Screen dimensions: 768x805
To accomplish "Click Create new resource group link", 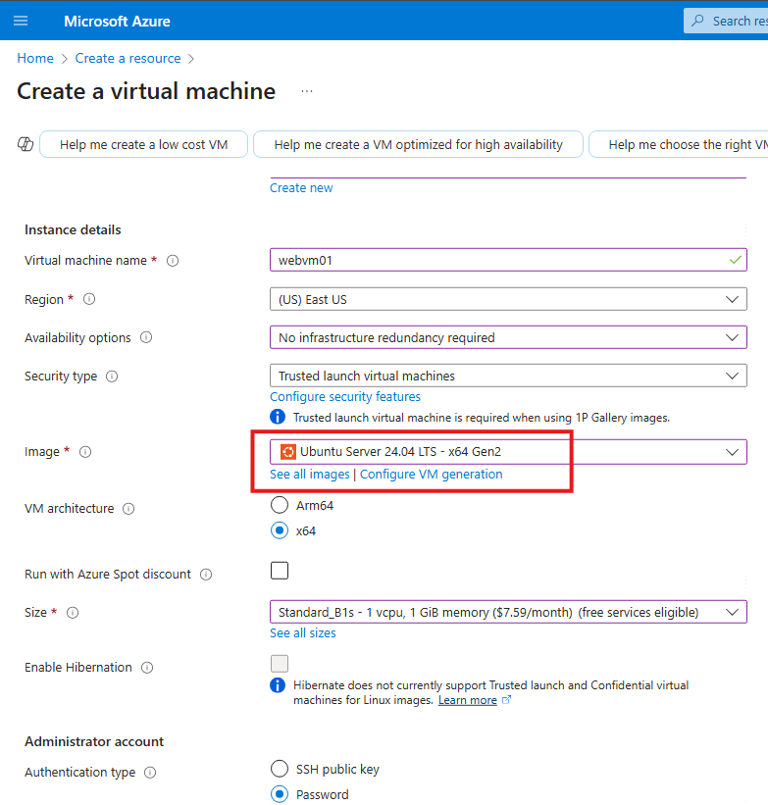I will pos(301,188).
